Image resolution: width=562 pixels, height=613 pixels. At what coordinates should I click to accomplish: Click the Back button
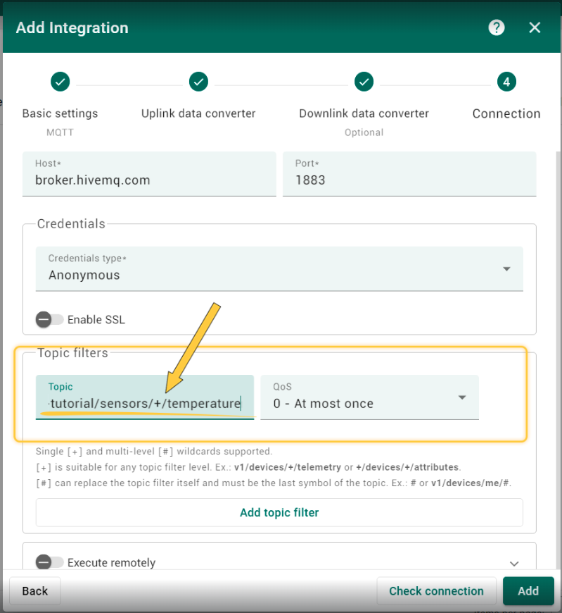pos(35,590)
